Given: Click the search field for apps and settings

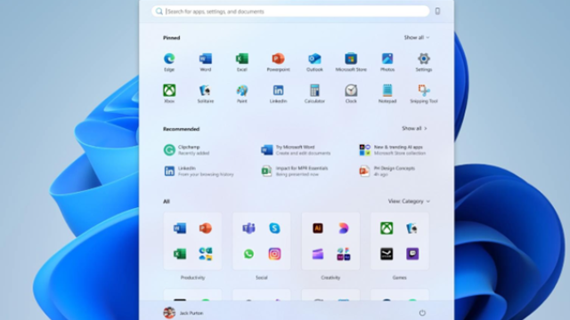Looking at the screenshot, I should 290,12.
